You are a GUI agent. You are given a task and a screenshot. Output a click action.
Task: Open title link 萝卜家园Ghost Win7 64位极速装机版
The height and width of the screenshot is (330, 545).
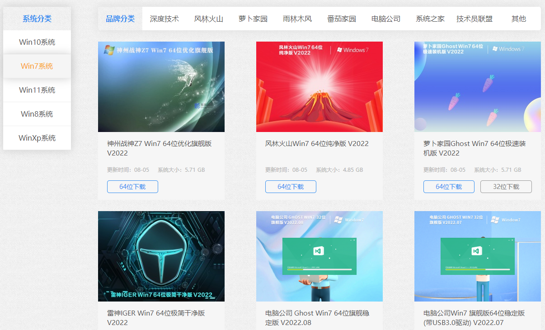tap(475, 148)
